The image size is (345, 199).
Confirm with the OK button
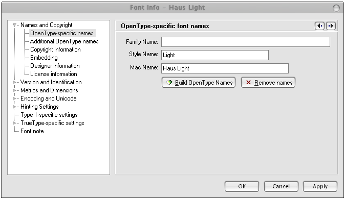242,186
